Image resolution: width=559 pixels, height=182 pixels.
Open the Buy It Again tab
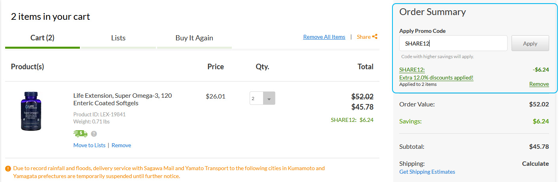pyautogui.click(x=194, y=38)
